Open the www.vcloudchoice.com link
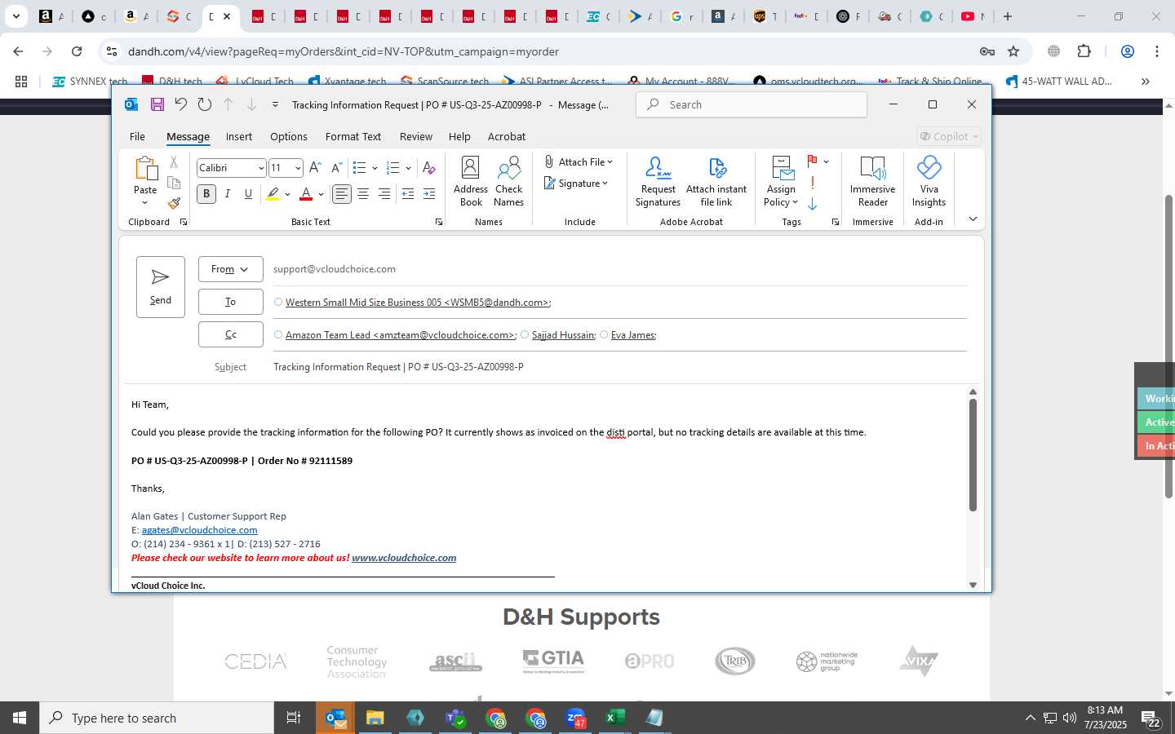The width and height of the screenshot is (1175, 734). pyautogui.click(x=404, y=558)
